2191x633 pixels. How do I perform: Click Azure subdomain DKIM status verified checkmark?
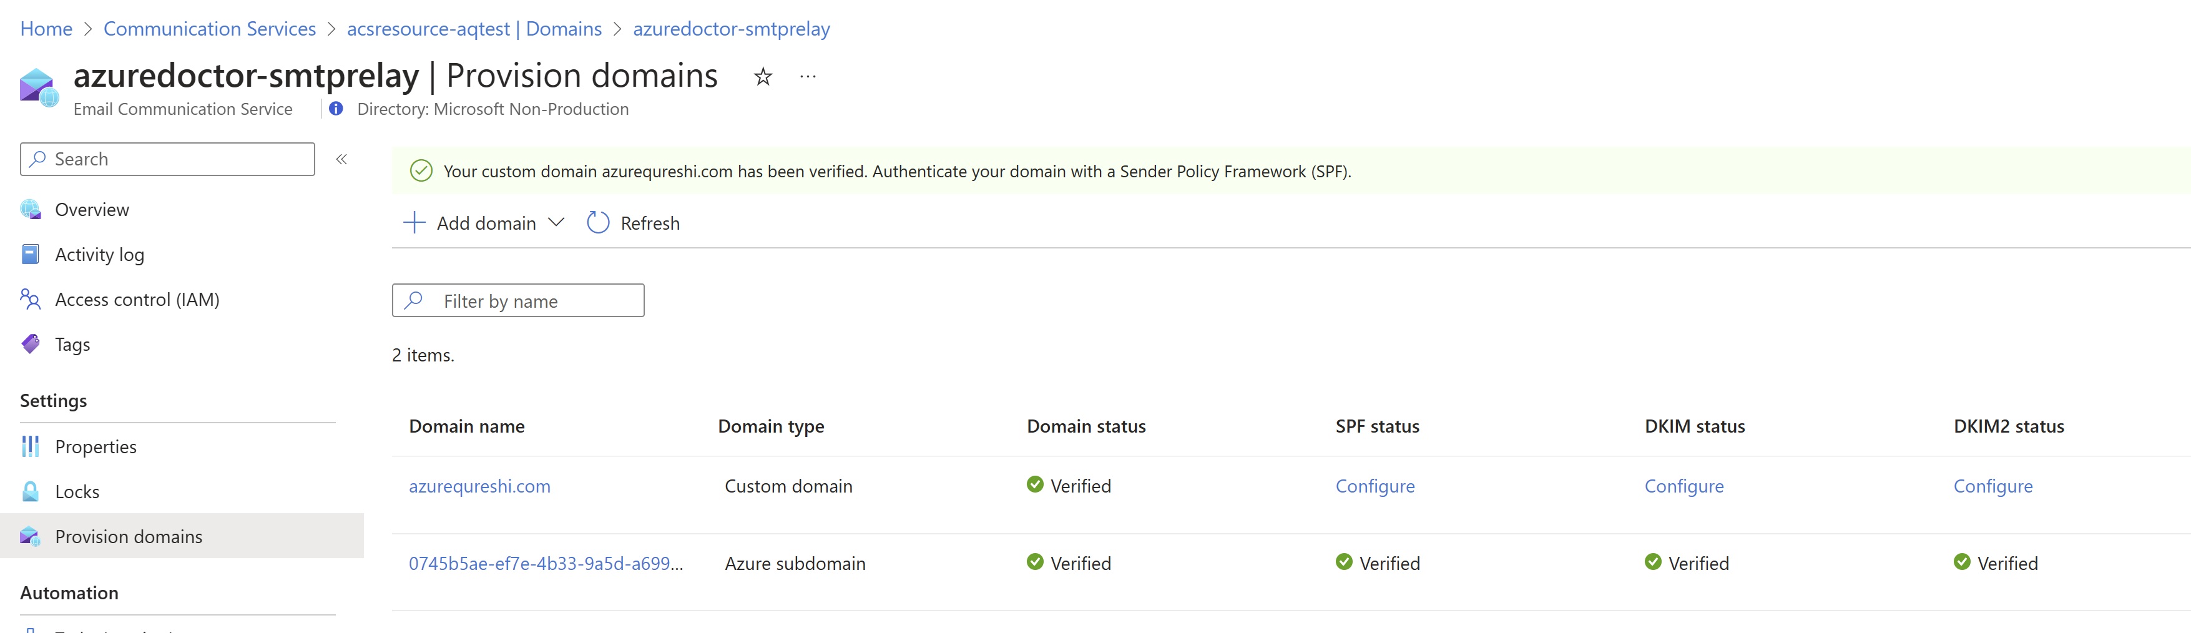pyautogui.click(x=1652, y=562)
